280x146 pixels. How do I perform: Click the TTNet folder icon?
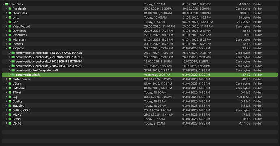point(10,92)
